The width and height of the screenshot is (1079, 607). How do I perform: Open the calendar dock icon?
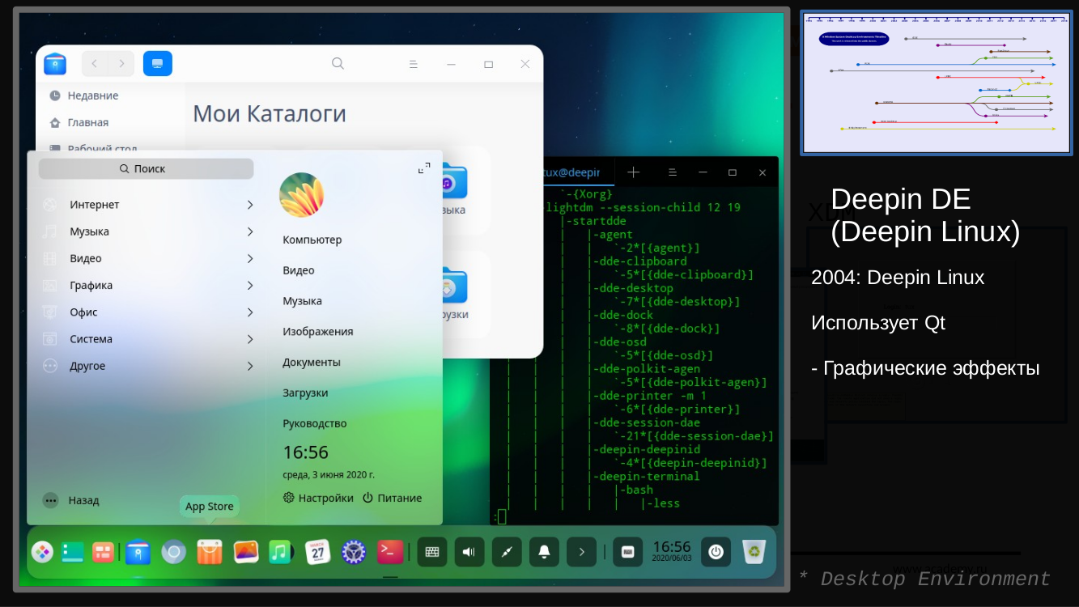tap(317, 552)
